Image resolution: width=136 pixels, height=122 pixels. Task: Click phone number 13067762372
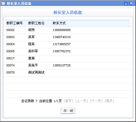(62, 51)
